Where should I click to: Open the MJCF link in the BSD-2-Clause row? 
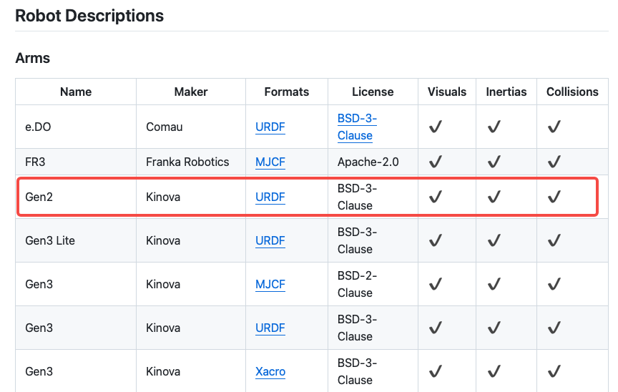[x=270, y=285]
